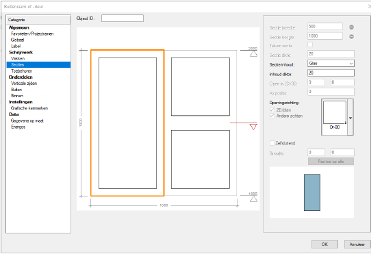The image size is (371, 254).
Task: Open the opening direction picker arrow
Action: point(350,117)
